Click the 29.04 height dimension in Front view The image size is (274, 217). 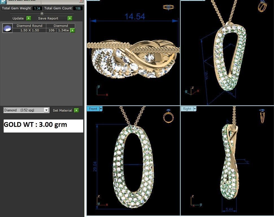[95, 166]
